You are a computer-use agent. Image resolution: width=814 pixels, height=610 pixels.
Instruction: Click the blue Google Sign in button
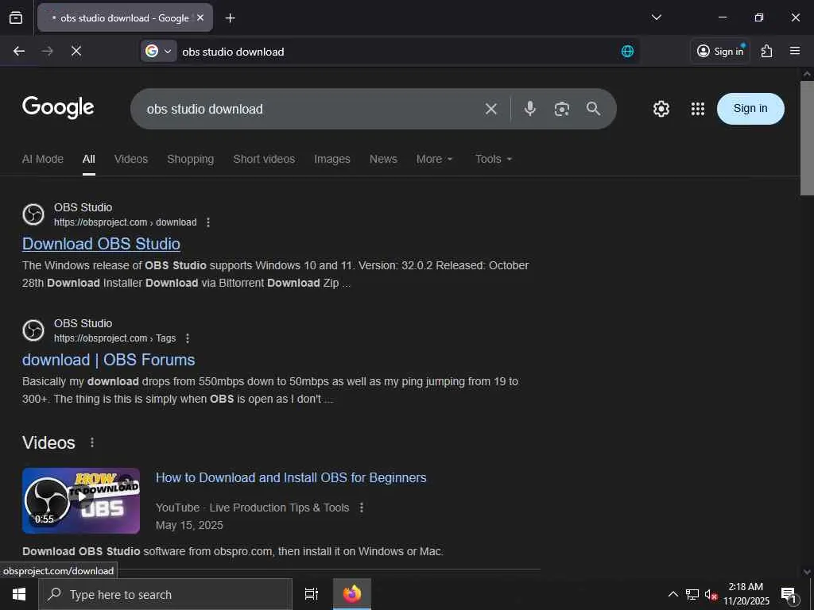[x=750, y=108]
